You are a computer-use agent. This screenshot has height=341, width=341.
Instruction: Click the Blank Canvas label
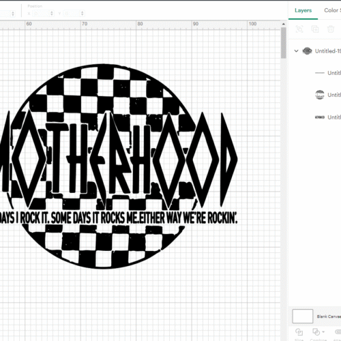pyautogui.click(x=329, y=316)
